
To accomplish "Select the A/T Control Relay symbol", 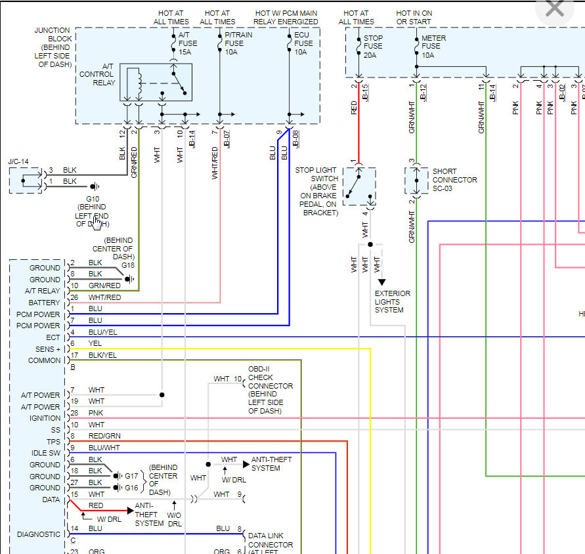I will [156, 81].
